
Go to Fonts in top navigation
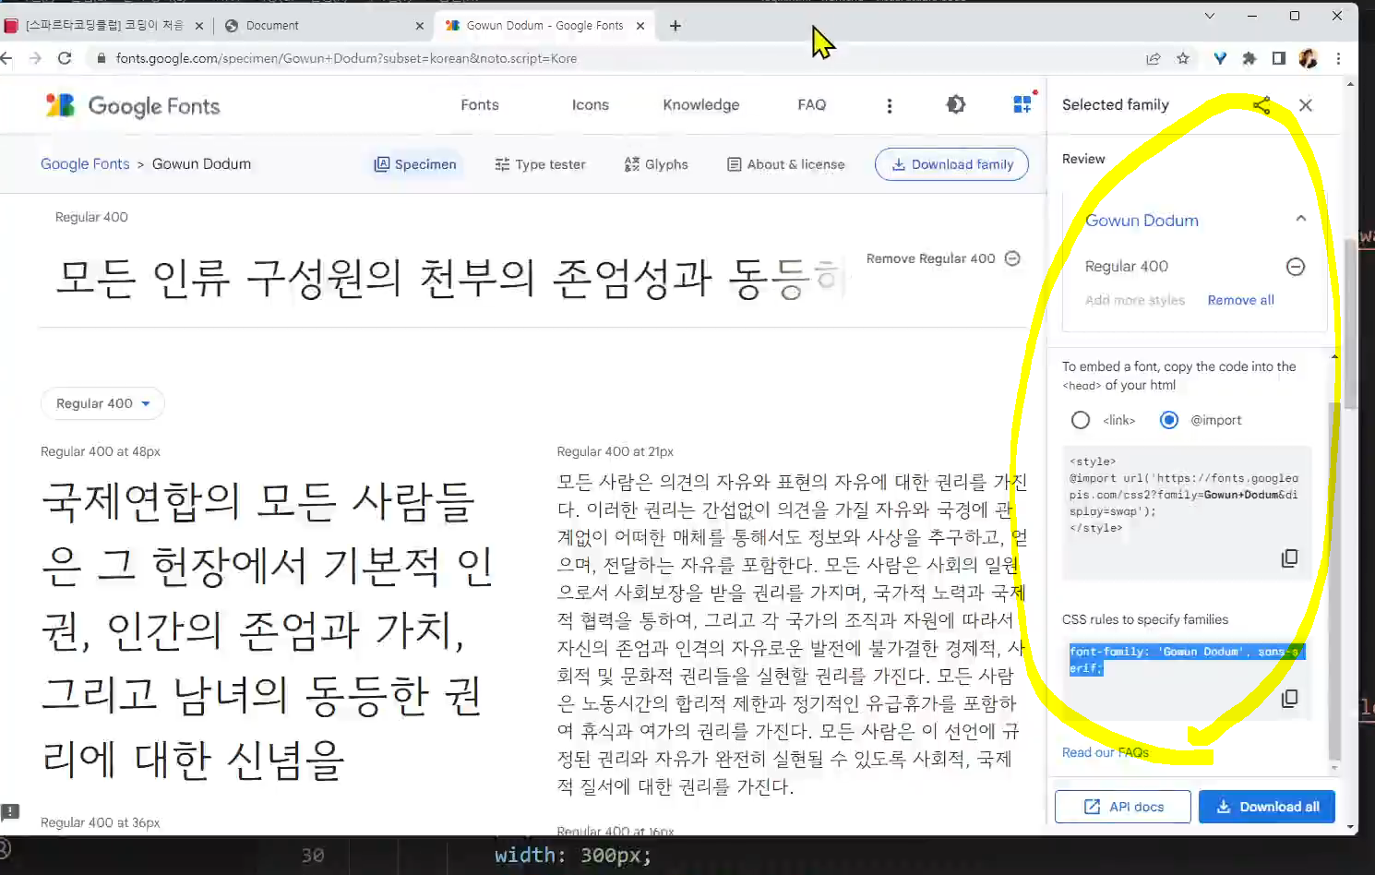pos(480,105)
